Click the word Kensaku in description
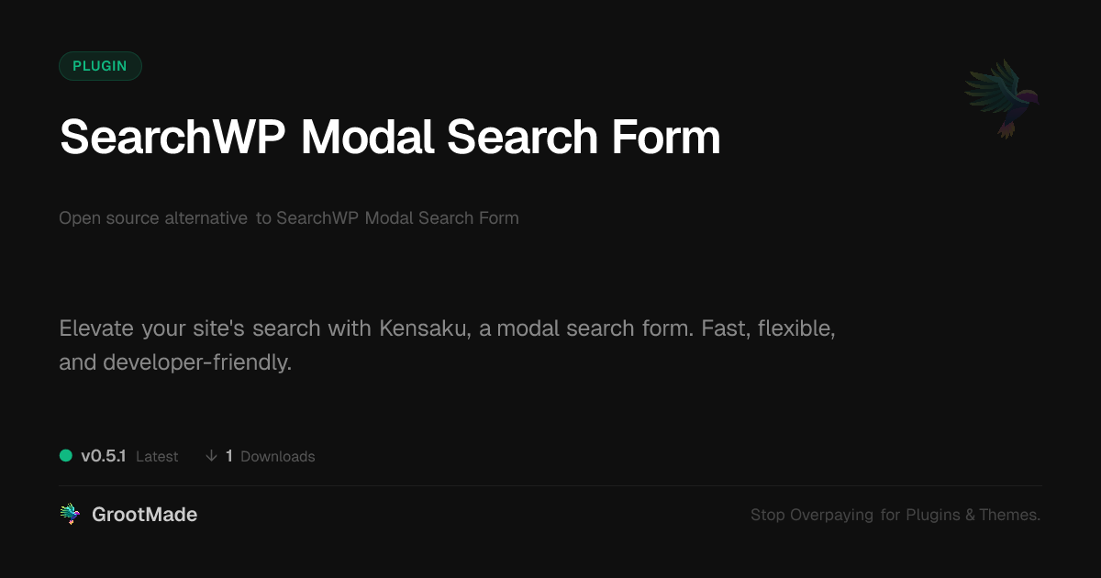The height and width of the screenshot is (578, 1101). coord(426,328)
